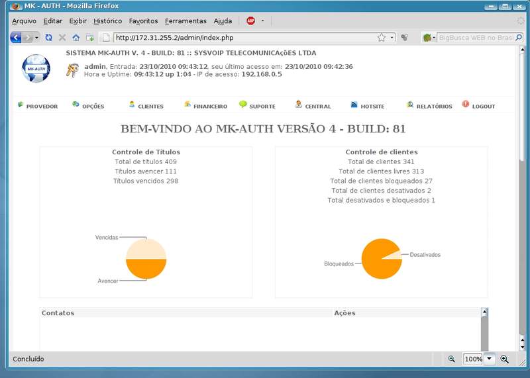Open the Editar menu
The image size is (530, 378).
tap(53, 21)
